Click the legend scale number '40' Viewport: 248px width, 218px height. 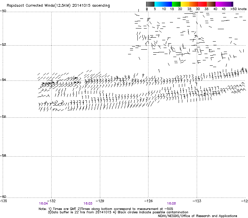tap(215, 9)
